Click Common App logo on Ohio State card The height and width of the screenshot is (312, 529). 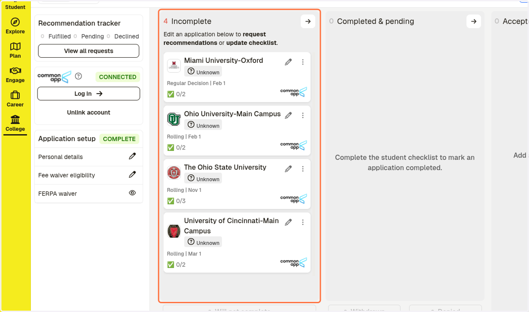293,199
